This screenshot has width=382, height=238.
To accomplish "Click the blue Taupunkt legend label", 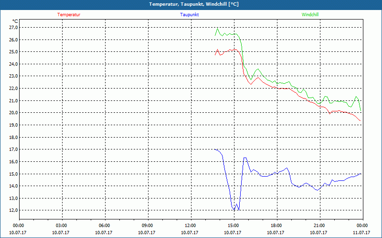I will pos(189,15).
